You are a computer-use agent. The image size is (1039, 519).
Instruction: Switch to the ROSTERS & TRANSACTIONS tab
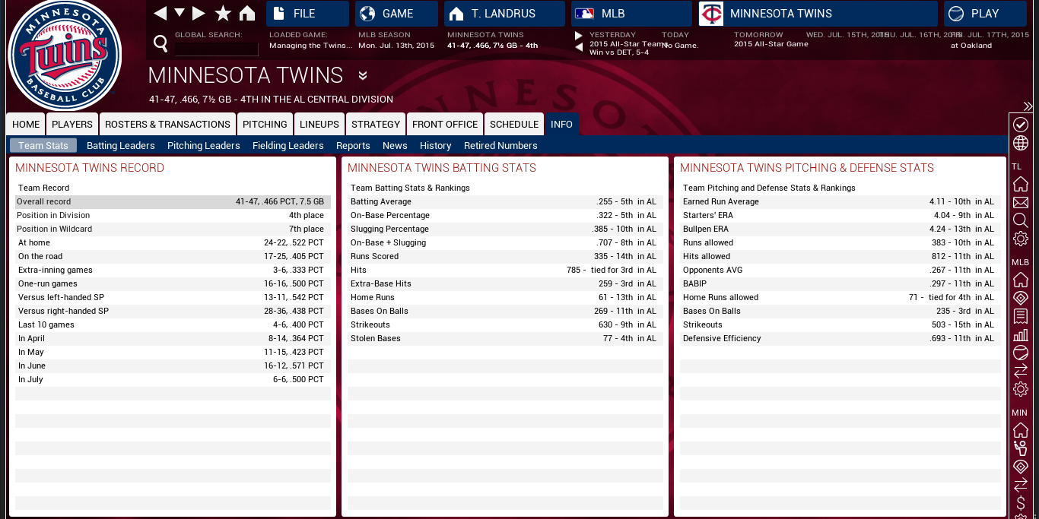tap(167, 125)
